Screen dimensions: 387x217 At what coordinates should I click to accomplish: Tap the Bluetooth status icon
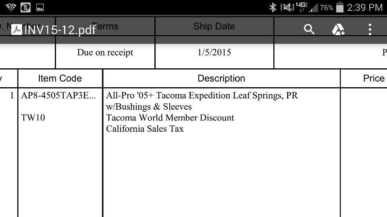(x=273, y=7)
